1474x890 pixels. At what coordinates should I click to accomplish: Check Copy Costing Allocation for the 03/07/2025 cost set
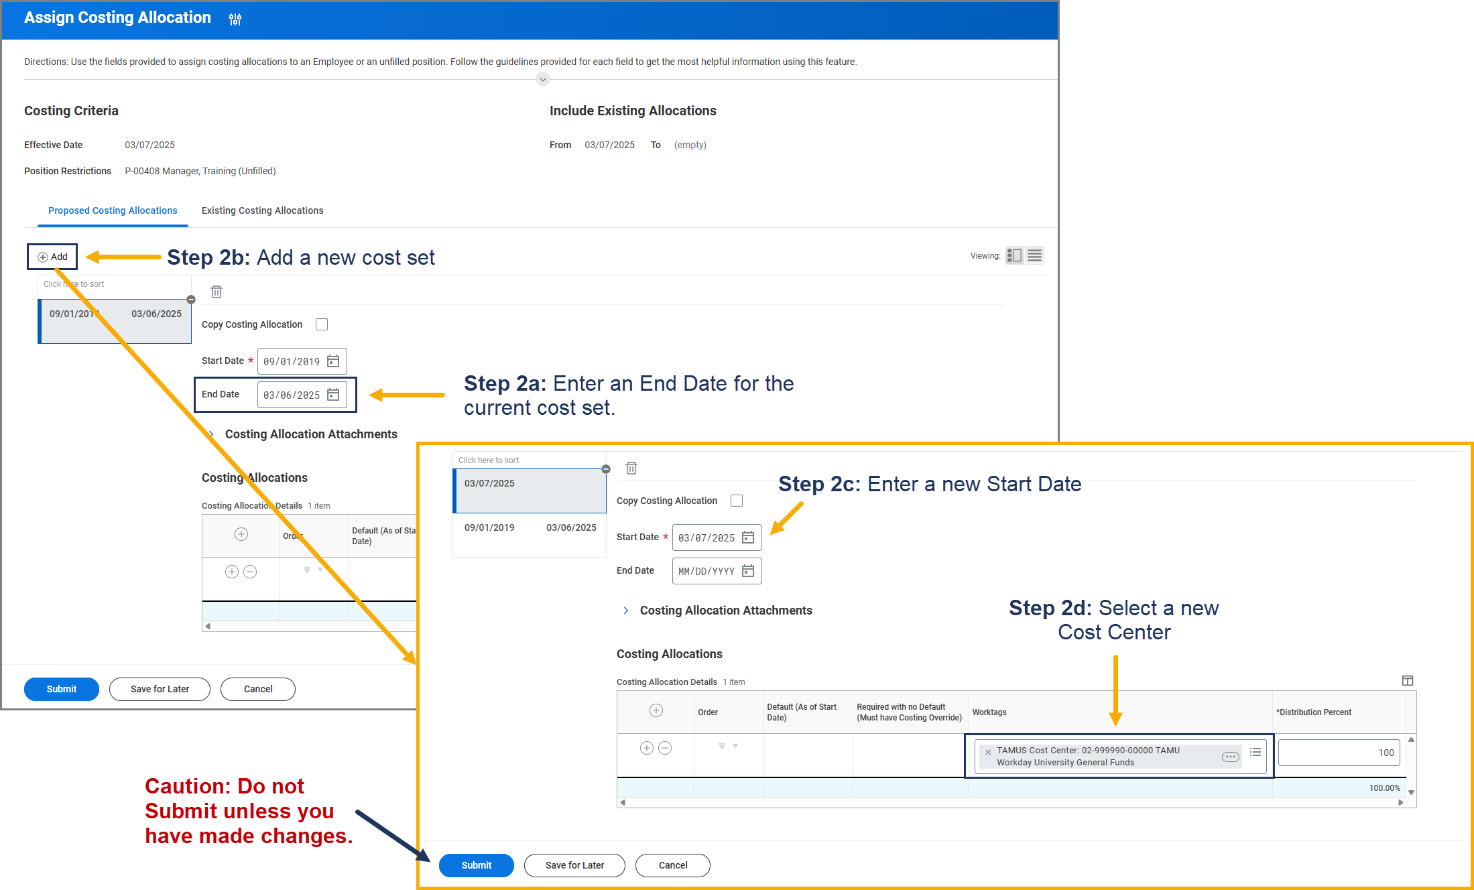point(737,501)
